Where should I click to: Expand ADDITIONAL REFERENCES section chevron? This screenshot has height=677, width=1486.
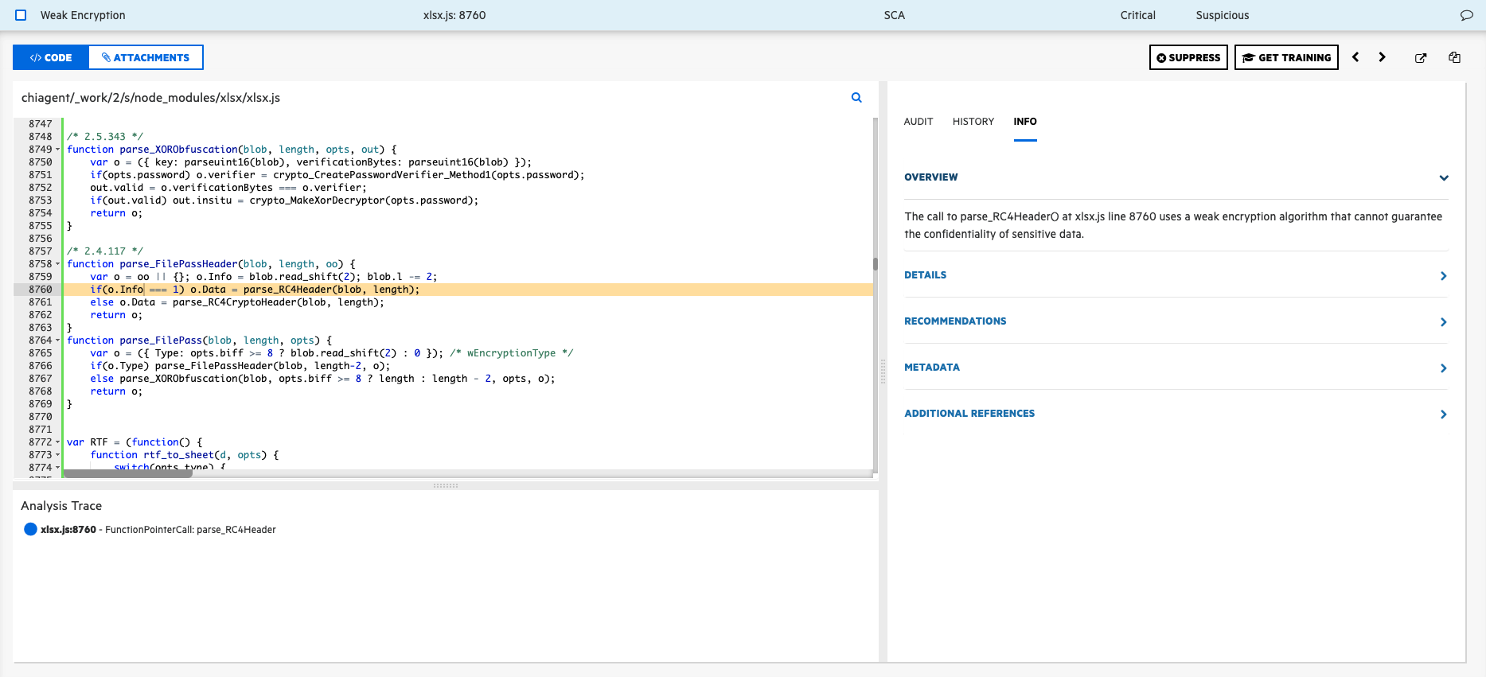click(x=1443, y=414)
